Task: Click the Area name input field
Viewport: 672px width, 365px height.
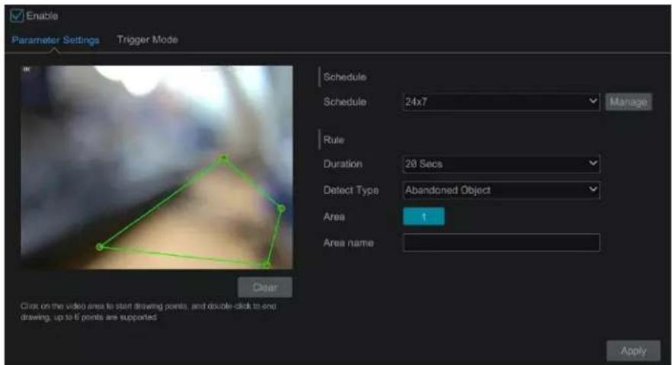Action: point(501,242)
